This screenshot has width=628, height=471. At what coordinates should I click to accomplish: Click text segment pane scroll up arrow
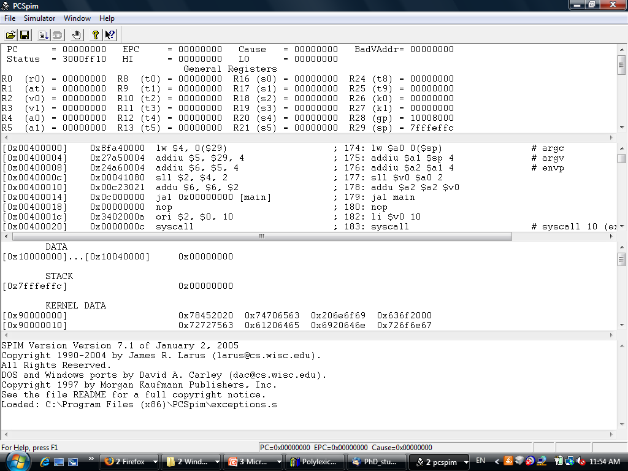622,148
